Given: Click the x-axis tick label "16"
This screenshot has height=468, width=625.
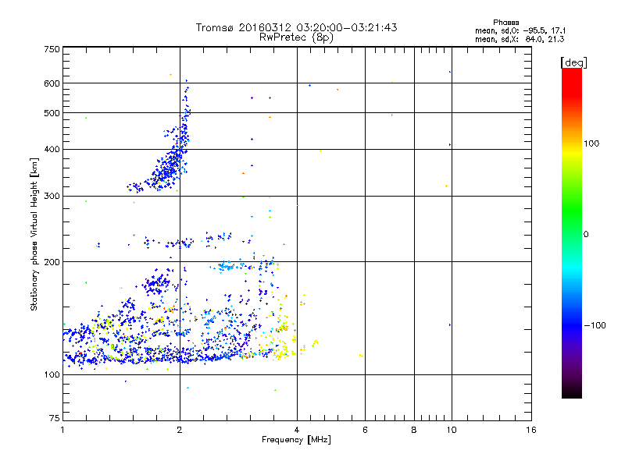Looking at the screenshot, I should click(x=531, y=430).
